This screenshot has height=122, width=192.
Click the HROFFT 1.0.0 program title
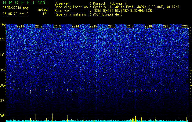pos(24,2)
